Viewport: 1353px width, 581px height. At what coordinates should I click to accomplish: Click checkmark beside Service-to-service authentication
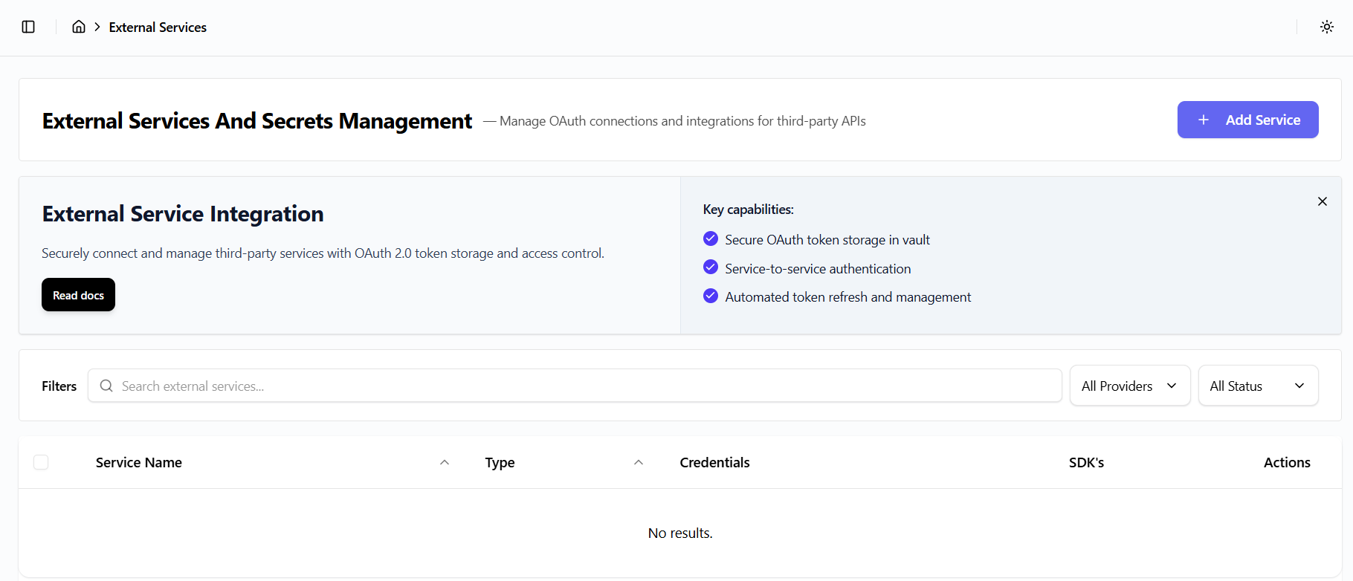point(711,267)
